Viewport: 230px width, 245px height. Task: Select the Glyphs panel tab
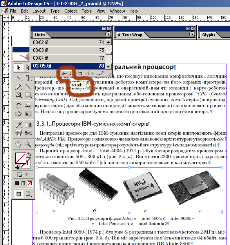point(208,35)
